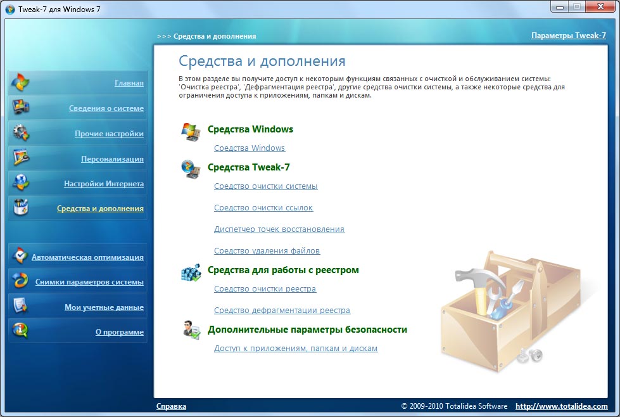Viewport: 620px width, 417px height.
Task: Open the Справка help link
Action: pos(171,406)
